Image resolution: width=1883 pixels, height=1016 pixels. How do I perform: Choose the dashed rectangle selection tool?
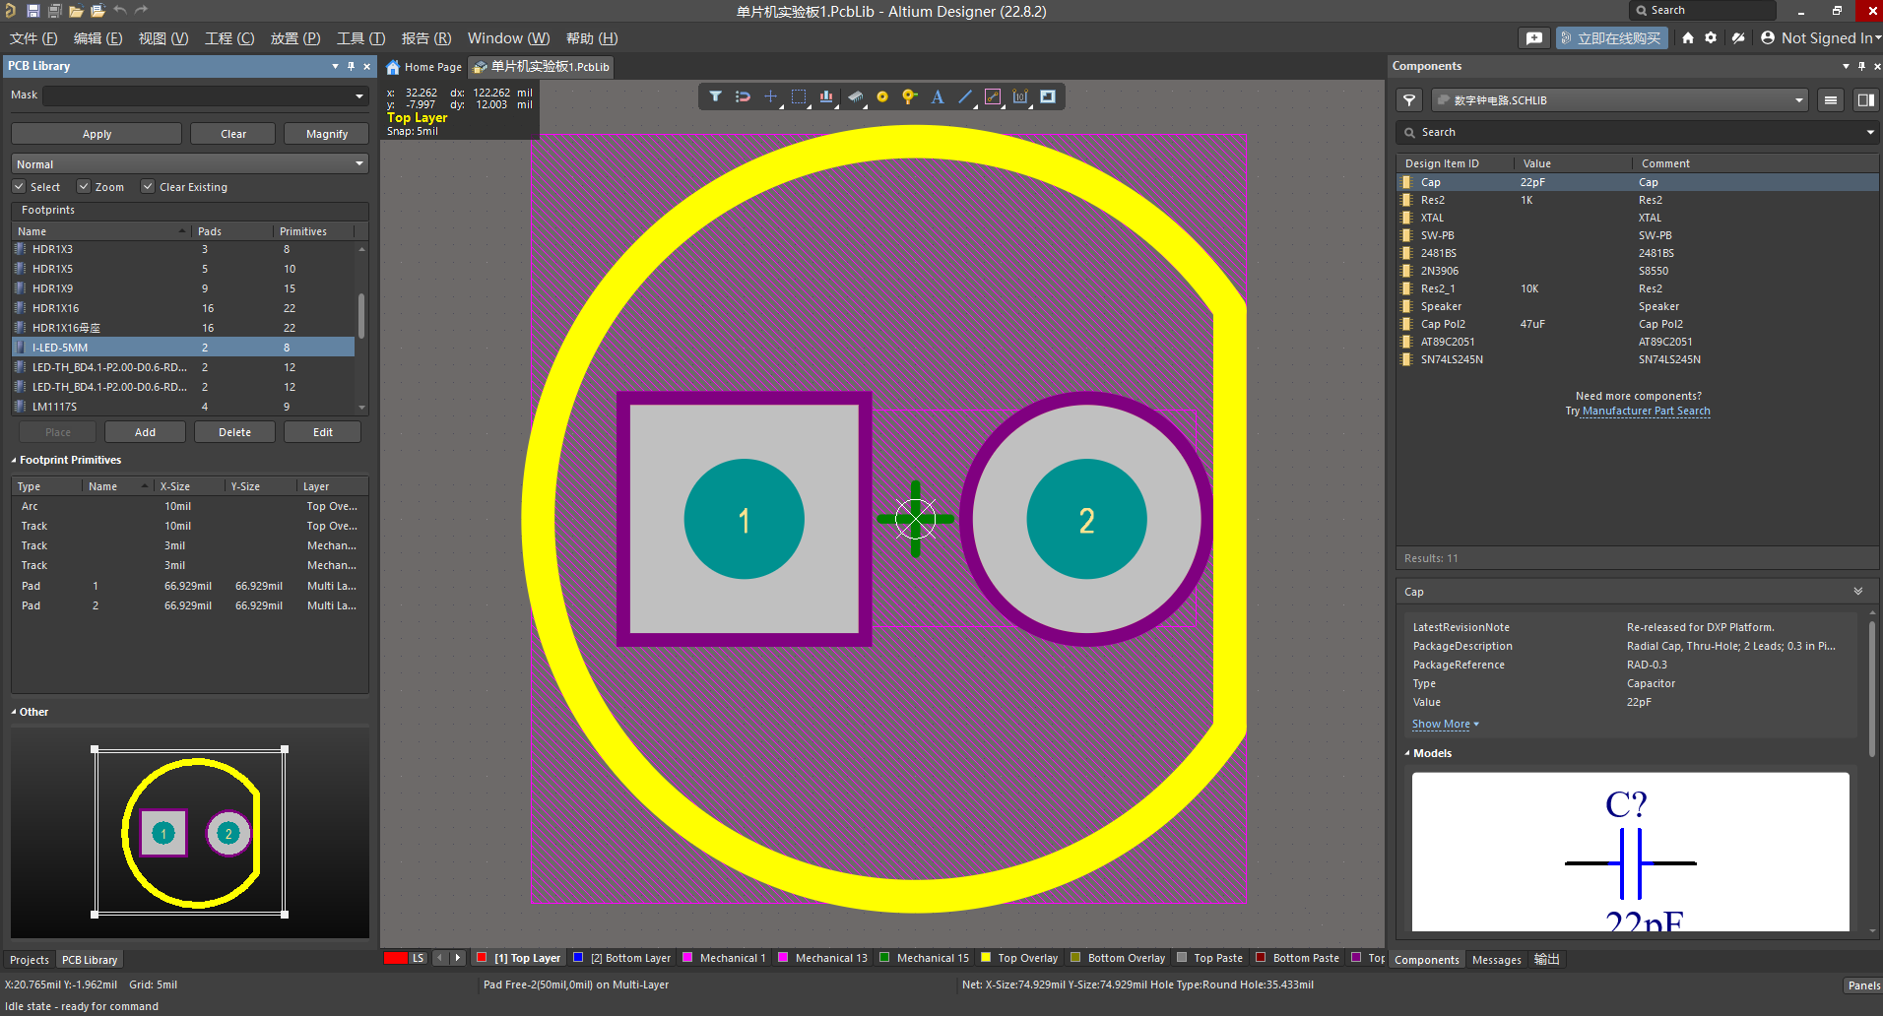click(799, 96)
